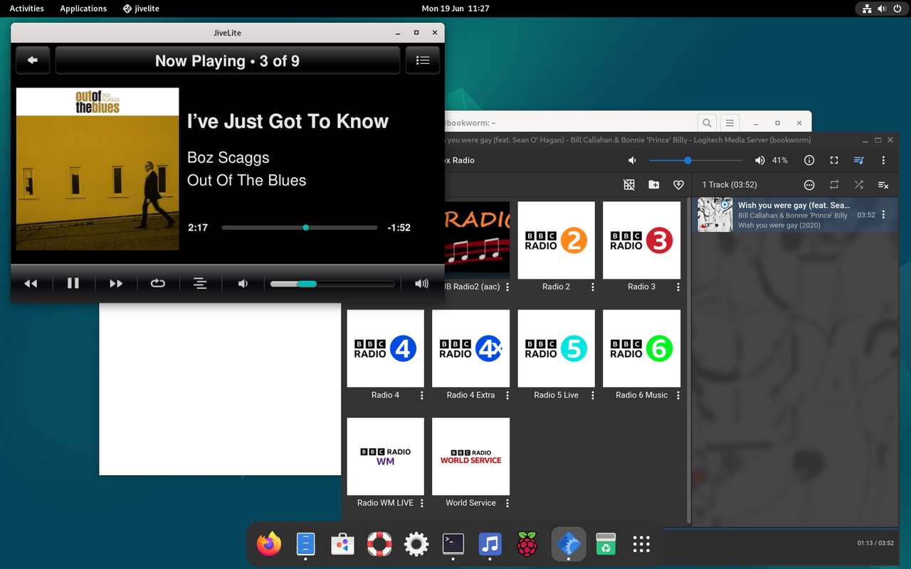Open BBC Radio 5 Live tile
Viewport: 911px width, 569px height.
[x=556, y=349]
